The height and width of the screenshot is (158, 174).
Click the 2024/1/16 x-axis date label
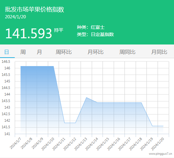coord(114,144)
